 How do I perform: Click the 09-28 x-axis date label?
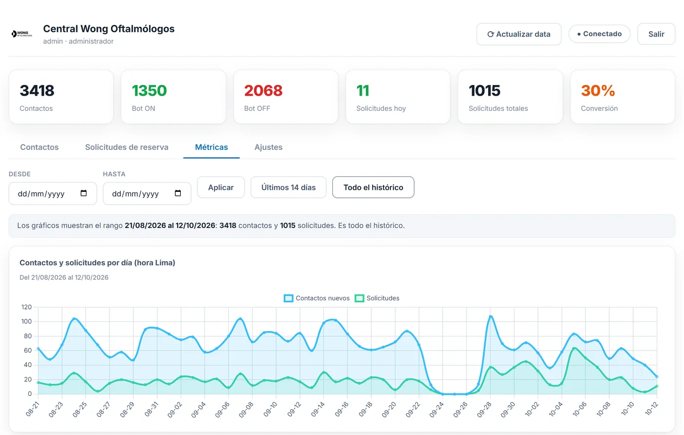tap(484, 409)
